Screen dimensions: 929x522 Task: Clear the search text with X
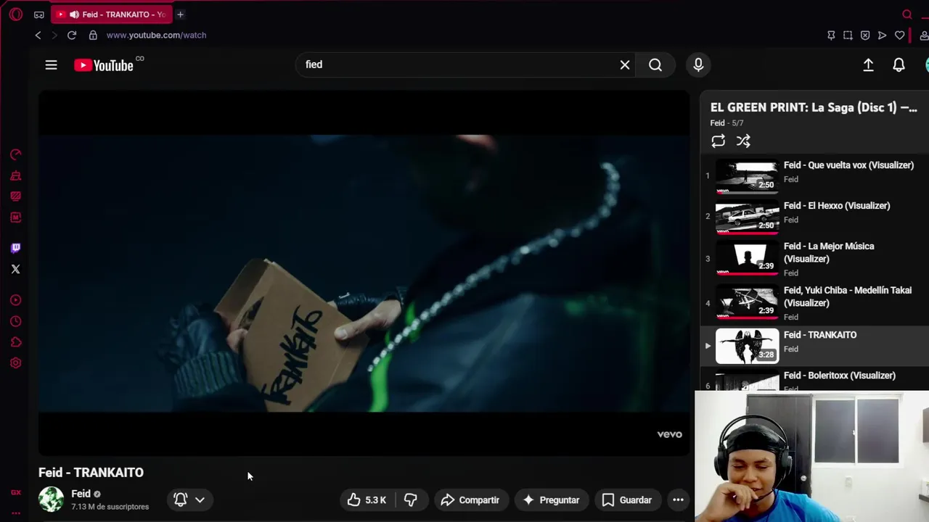[625, 65]
